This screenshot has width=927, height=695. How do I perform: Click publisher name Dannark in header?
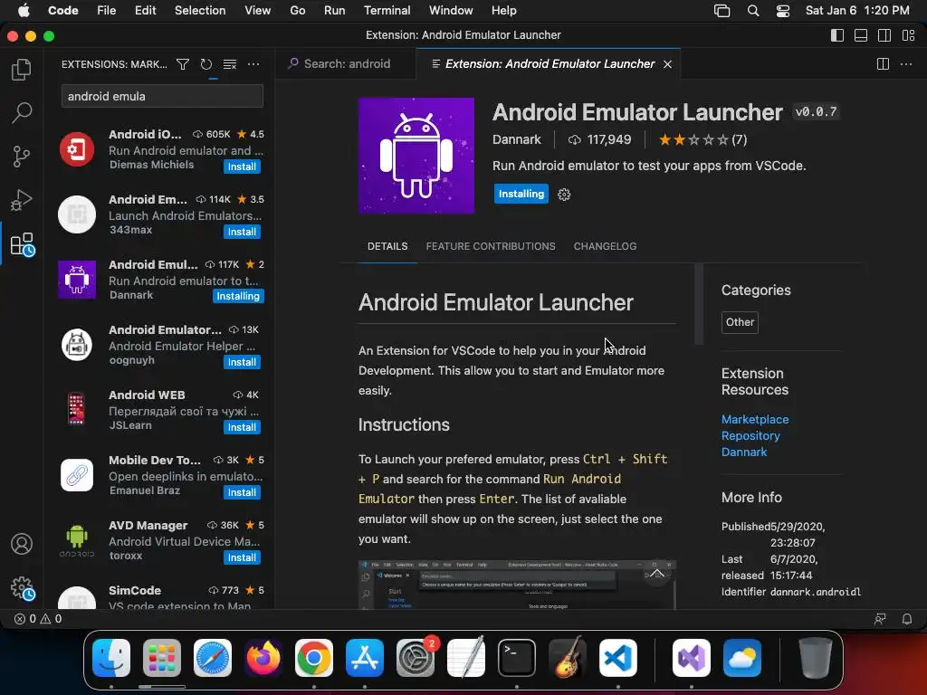(x=516, y=139)
